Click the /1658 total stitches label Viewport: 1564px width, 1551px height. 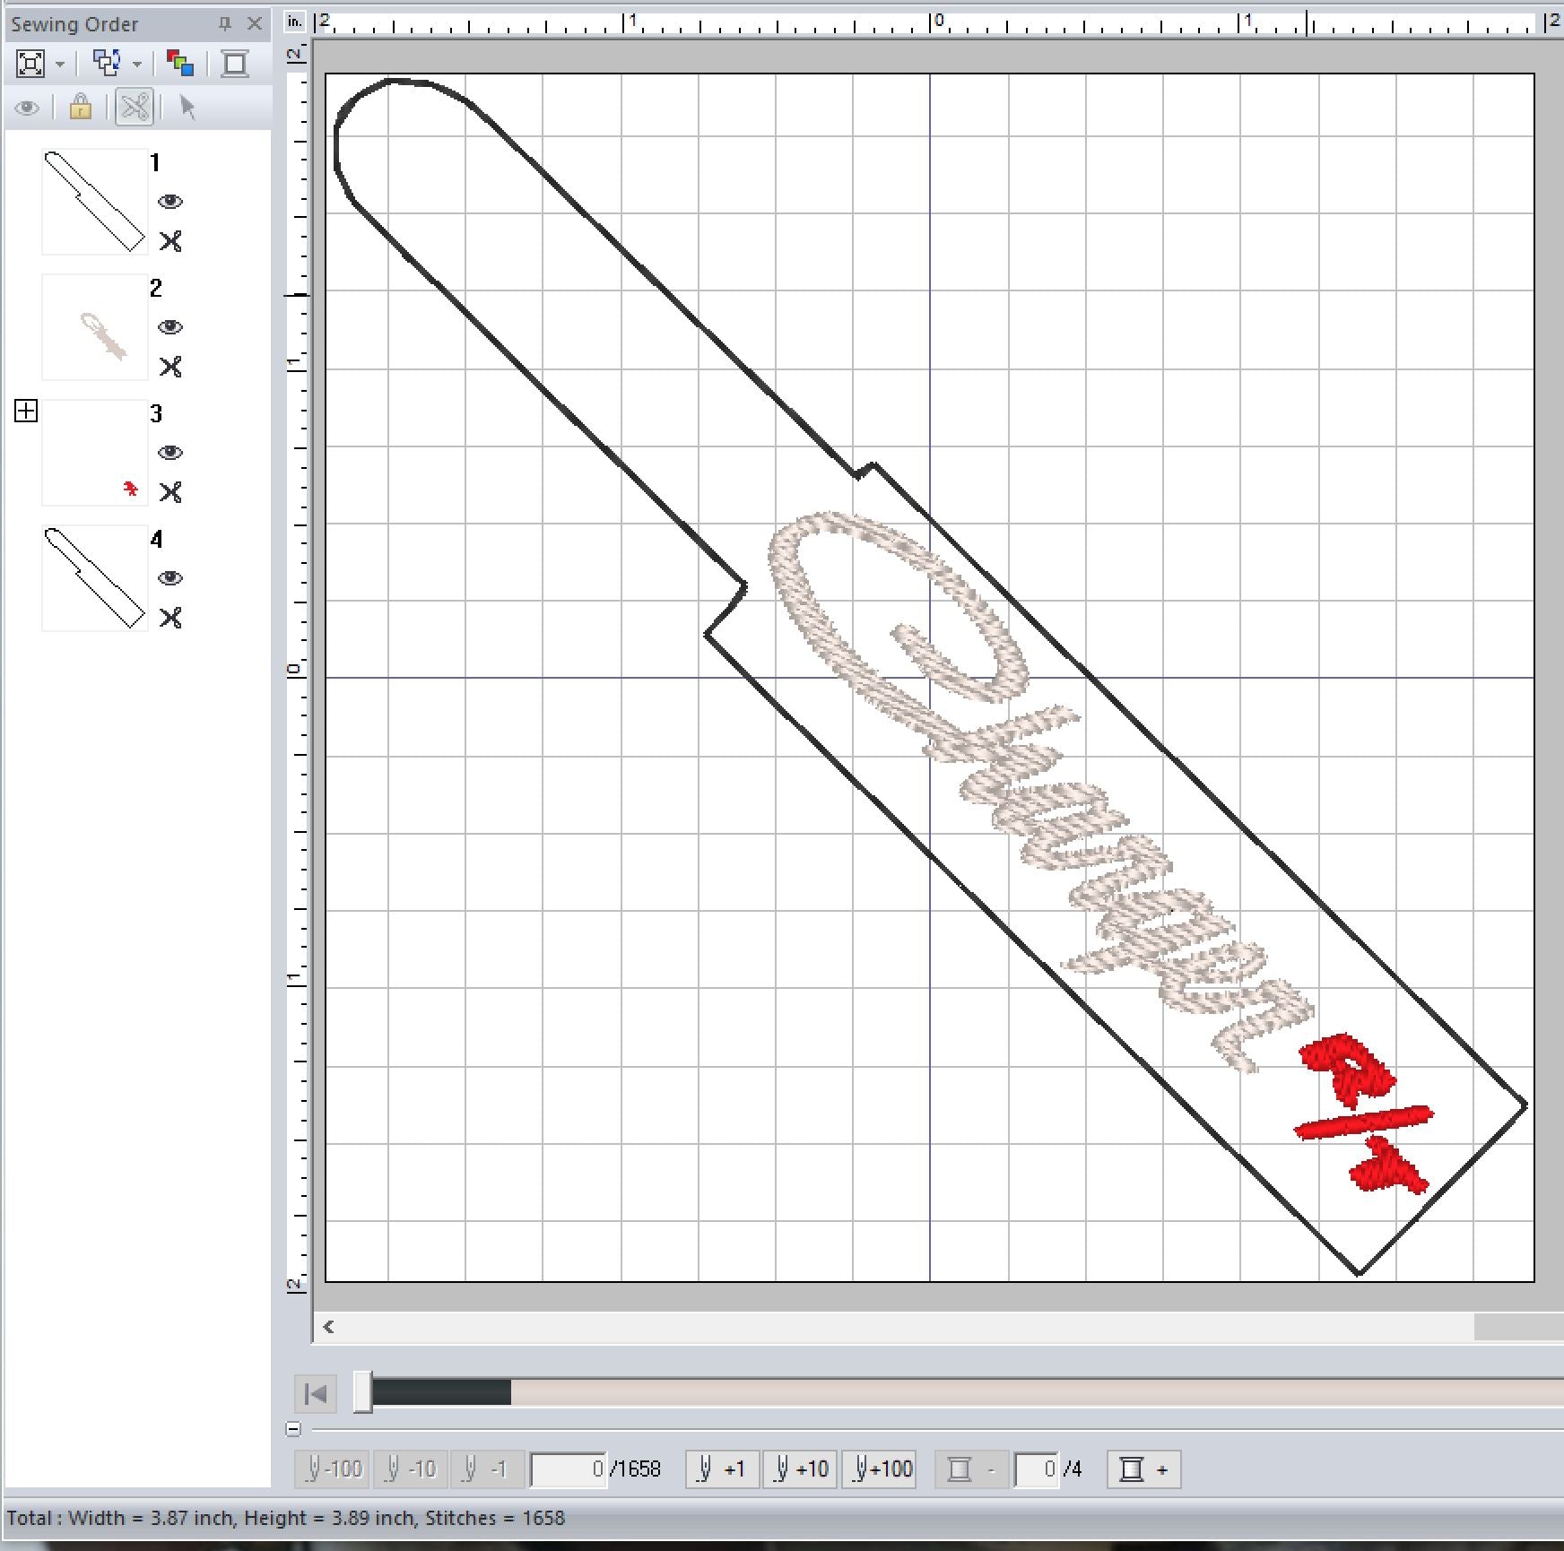point(635,1469)
